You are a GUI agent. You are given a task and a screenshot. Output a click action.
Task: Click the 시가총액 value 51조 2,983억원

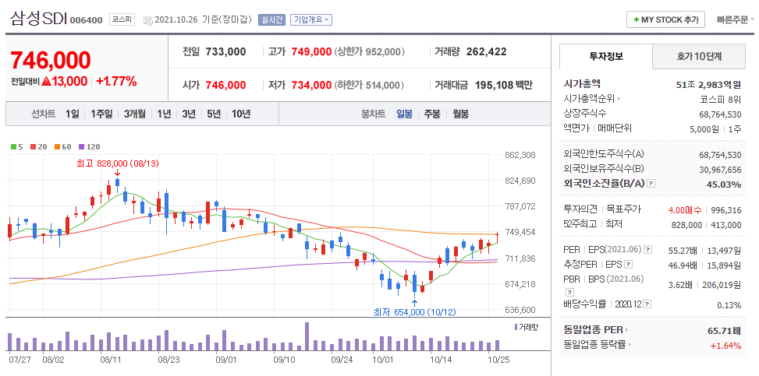(x=708, y=85)
